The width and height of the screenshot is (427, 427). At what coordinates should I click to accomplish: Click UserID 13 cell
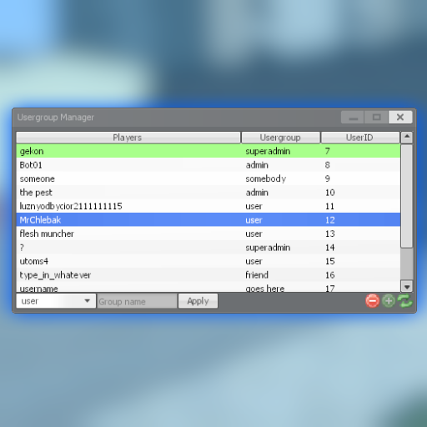330,234
